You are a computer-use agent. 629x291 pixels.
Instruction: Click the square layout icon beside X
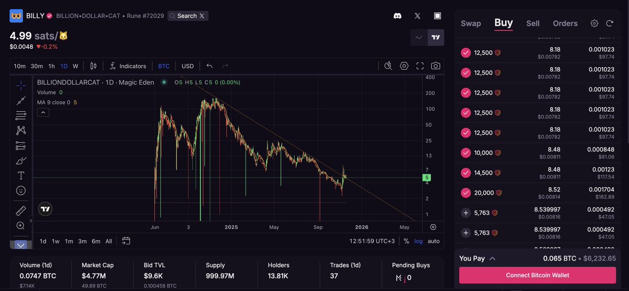pyautogui.click(x=437, y=16)
